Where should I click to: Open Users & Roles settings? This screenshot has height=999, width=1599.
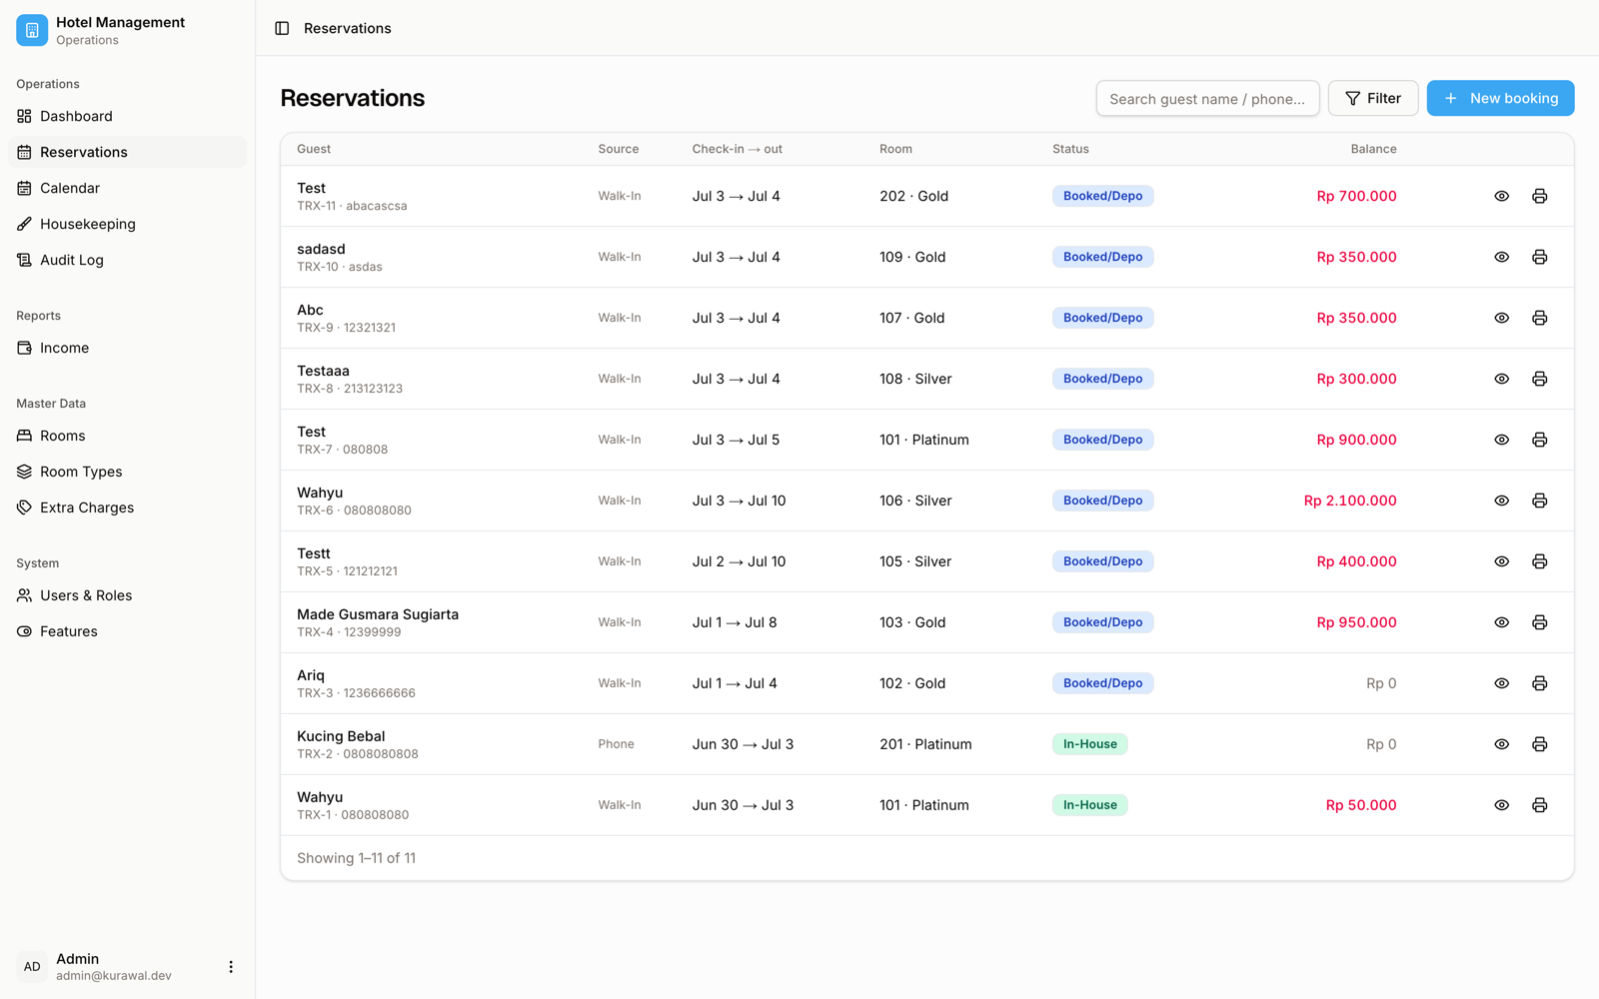pyautogui.click(x=127, y=595)
